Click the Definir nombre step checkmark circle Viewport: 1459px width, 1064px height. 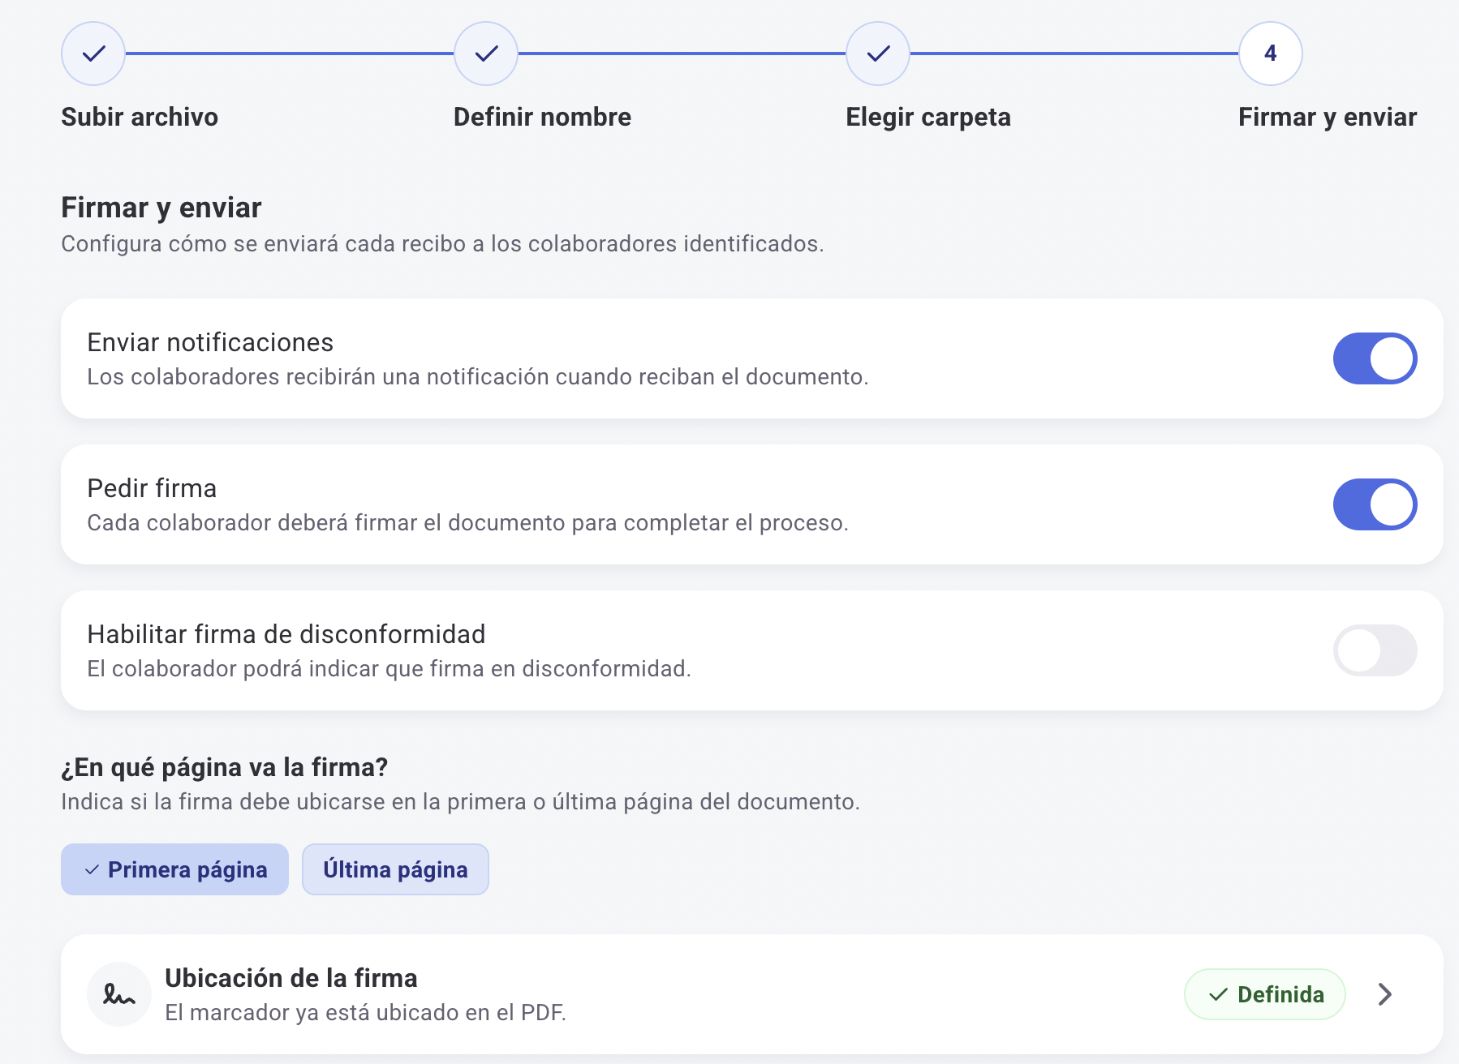point(486,54)
